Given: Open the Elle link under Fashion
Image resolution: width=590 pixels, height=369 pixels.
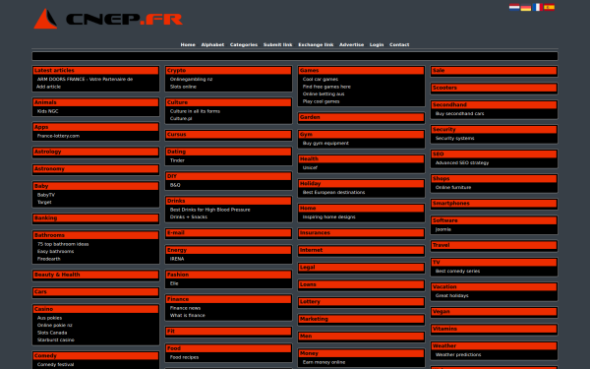Looking at the screenshot, I should (x=174, y=283).
